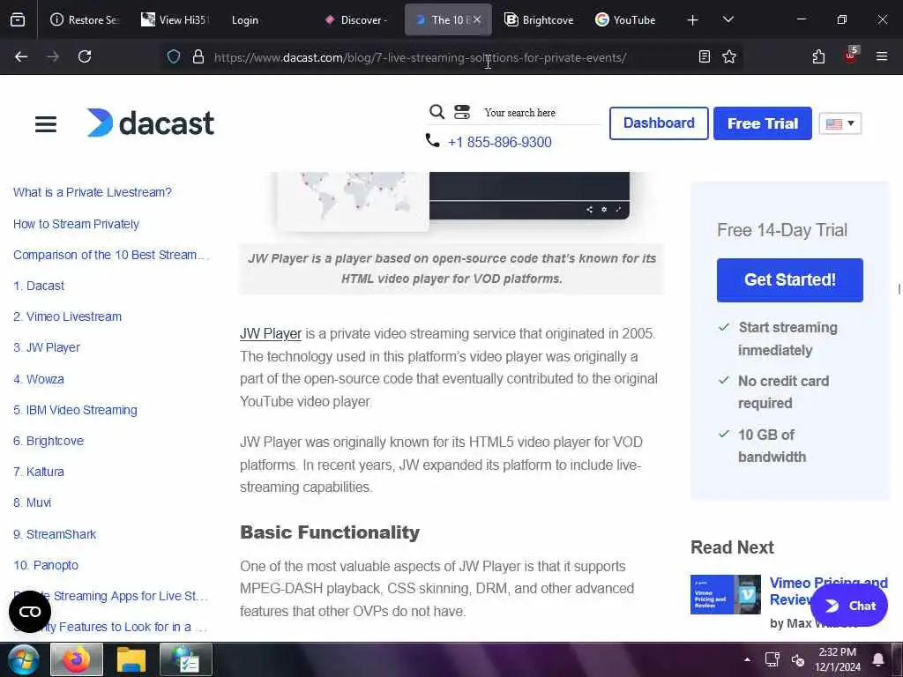
Task: Jump to '9. StreamShark' section
Action: click(x=55, y=534)
